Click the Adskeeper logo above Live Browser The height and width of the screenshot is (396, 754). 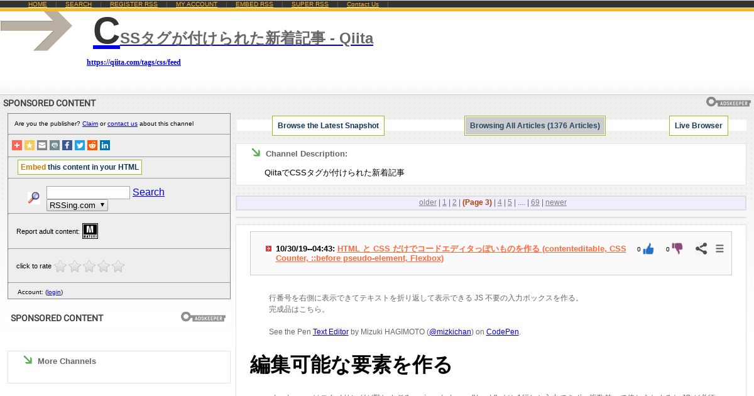point(728,102)
